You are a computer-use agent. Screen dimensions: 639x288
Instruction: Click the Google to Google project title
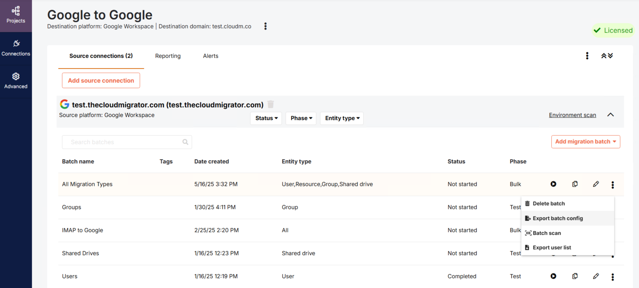coord(100,15)
